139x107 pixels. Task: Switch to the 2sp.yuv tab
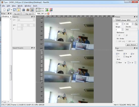(x=28, y=14)
